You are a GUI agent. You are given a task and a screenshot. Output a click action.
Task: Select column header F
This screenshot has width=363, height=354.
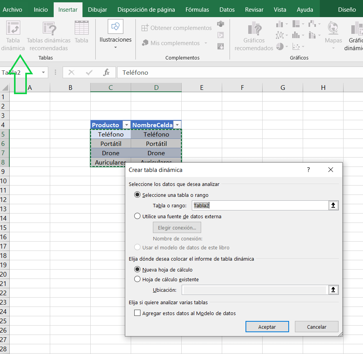coord(242,88)
